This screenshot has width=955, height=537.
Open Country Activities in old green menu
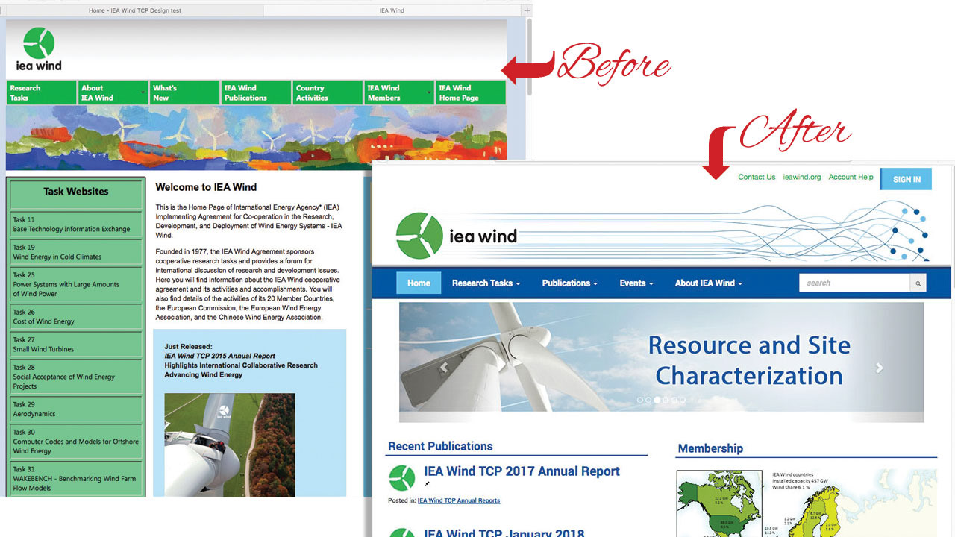pyautogui.click(x=328, y=92)
